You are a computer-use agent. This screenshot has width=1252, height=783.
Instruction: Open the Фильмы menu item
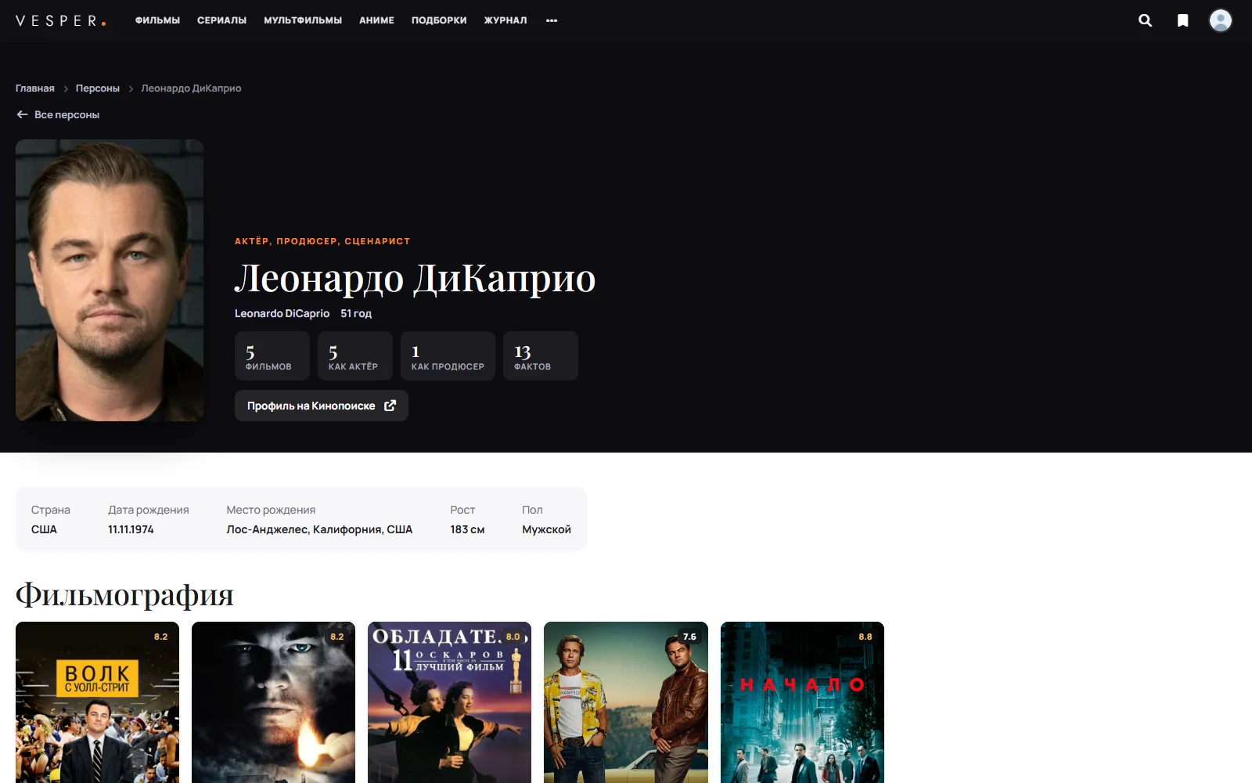tap(157, 20)
